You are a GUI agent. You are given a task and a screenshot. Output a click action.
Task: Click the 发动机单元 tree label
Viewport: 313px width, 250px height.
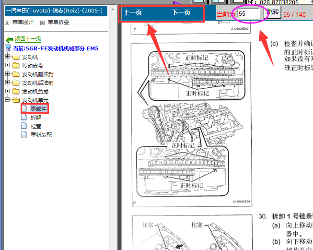point(35,100)
